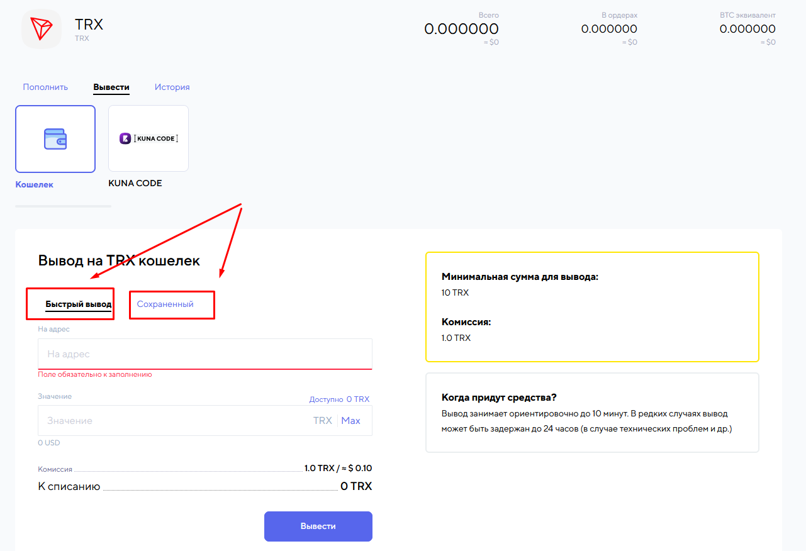Viewport: 806px width, 551px height.
Task: Open the Пополнить tab
Action: [45, 87]
